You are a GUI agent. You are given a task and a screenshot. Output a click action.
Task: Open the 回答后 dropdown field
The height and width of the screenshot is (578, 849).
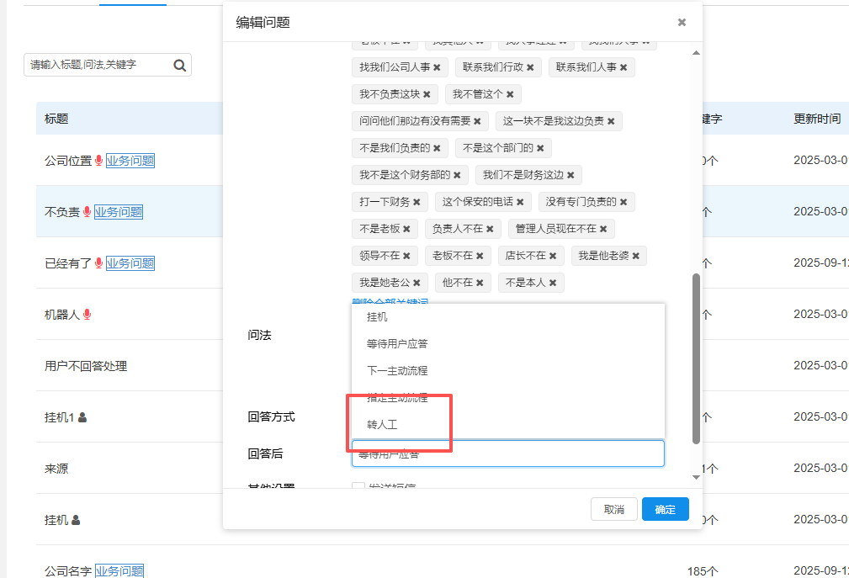[x=508, y=453]
